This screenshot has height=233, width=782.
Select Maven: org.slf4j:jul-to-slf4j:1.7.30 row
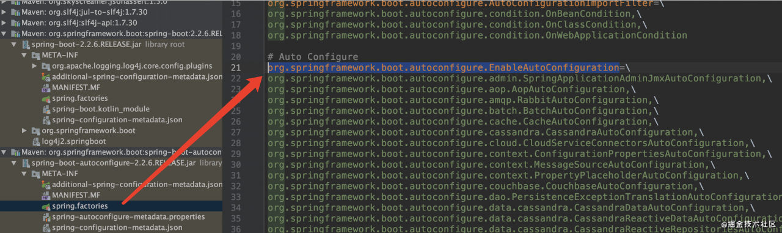point(111,12)
